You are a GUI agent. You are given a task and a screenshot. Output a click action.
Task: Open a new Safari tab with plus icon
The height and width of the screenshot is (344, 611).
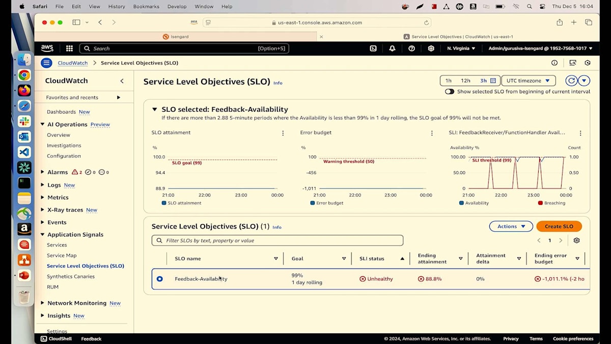[574, 22]
